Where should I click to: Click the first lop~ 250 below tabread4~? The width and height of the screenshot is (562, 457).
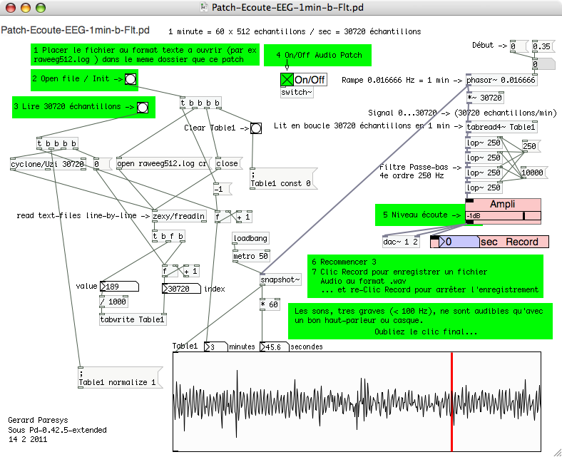(x=484, y=143)
